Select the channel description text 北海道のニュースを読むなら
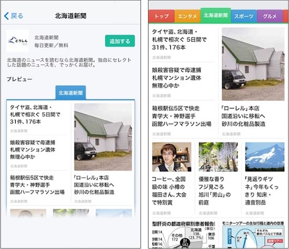This screenshot has height=249, width=289. (x=69, y=62)
